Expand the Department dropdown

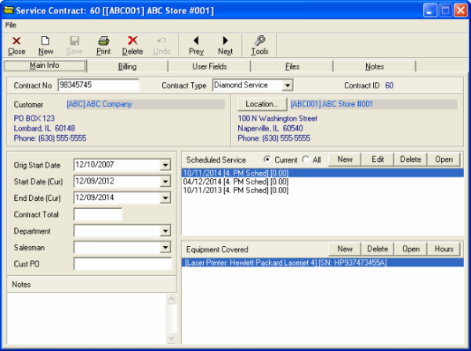point(165,231)
